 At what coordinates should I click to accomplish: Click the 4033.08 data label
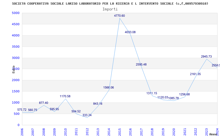[x=130, y=32]
